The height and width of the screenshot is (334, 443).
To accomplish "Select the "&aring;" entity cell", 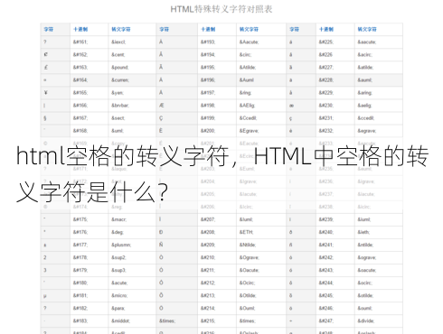I will 379,93.
